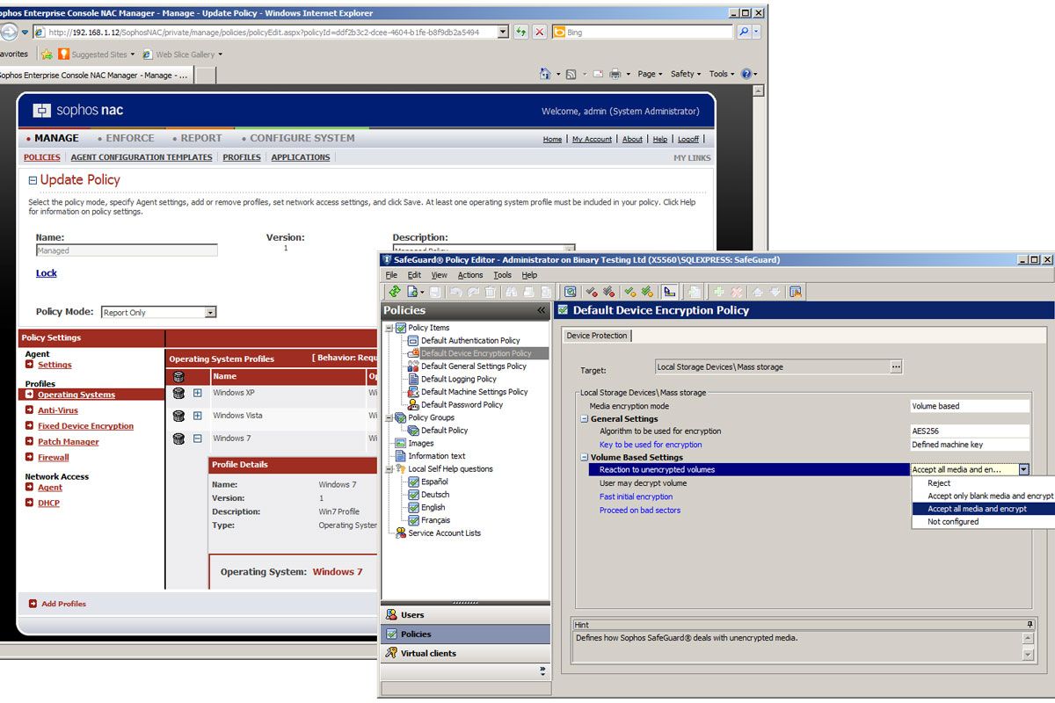Click the last toolbar icon in SafeGuard Policy Editor

(x=795, y=292)
